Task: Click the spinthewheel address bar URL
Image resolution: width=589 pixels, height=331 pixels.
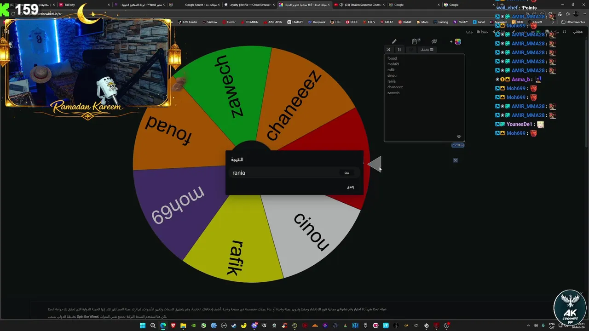Action: tap(44, 14)
